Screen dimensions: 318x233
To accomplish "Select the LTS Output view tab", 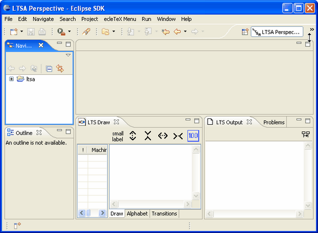I will click(229, 122).
